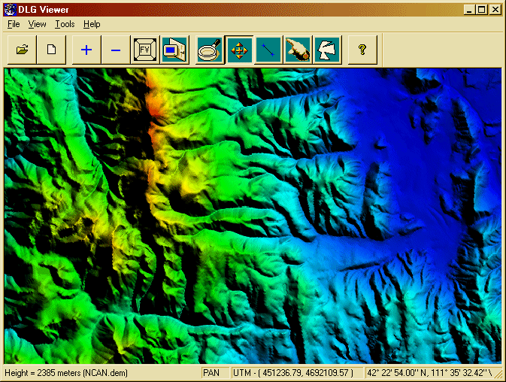Open the File menu
506x382 pixels.
click(14, 24)
